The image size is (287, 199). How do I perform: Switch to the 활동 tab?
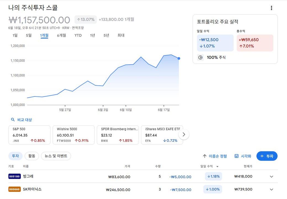tap(32, 156)
